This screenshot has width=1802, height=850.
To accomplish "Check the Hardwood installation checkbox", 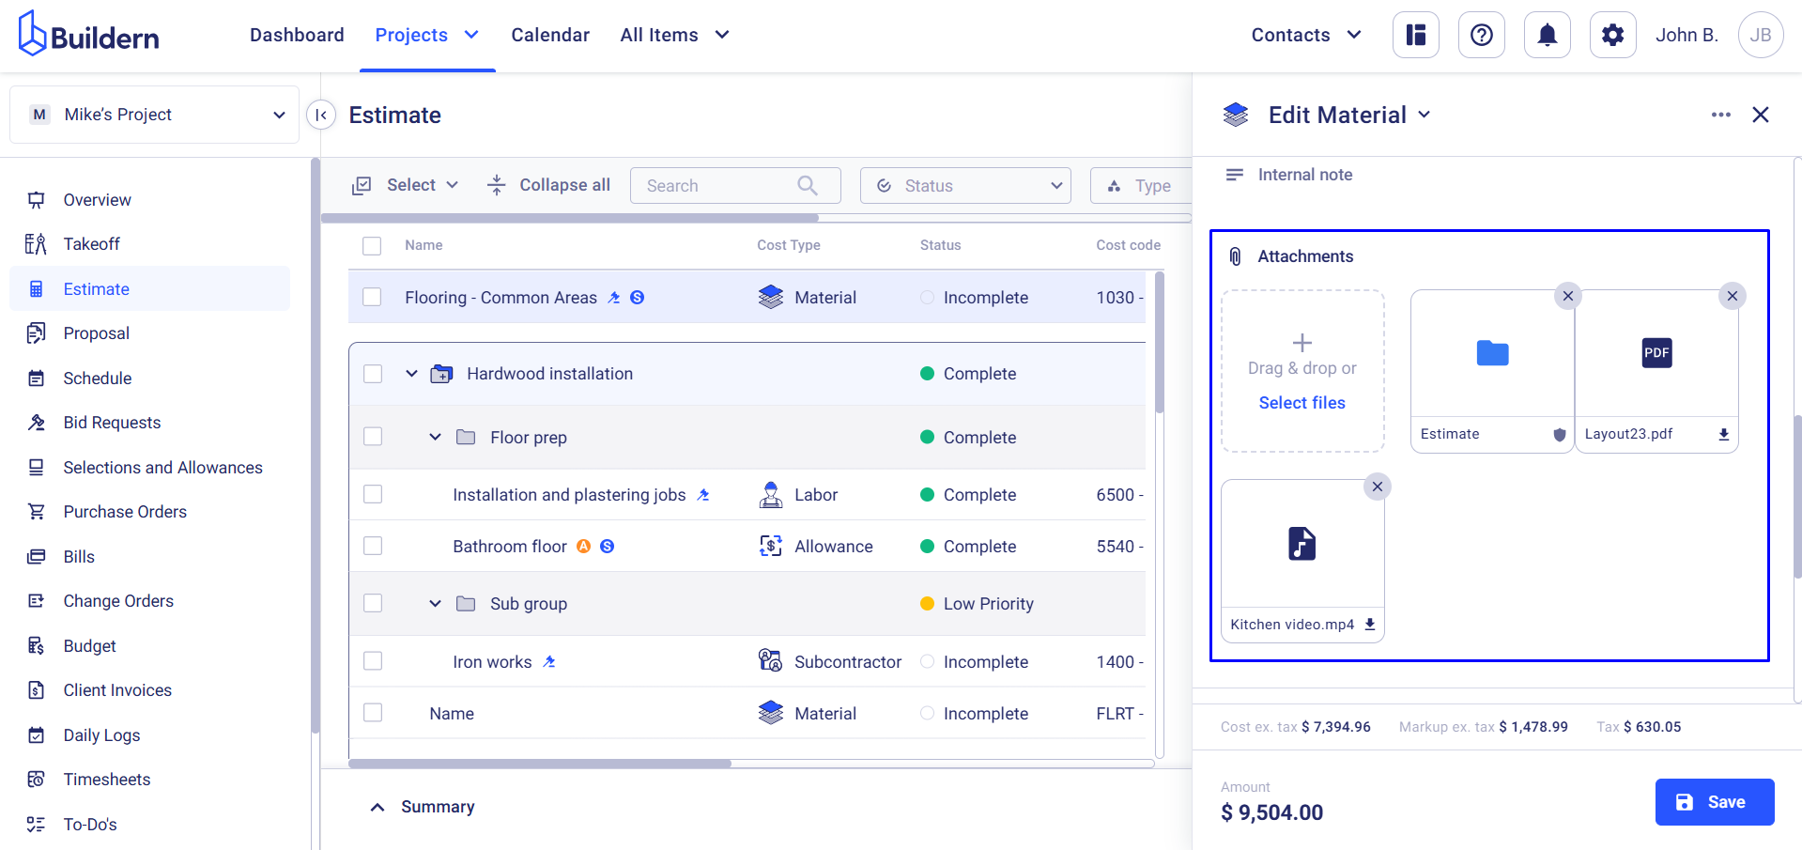I will pyautogui.click(x=373, y=374).
